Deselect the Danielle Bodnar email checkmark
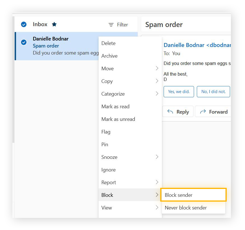 (x=23, y=42)
